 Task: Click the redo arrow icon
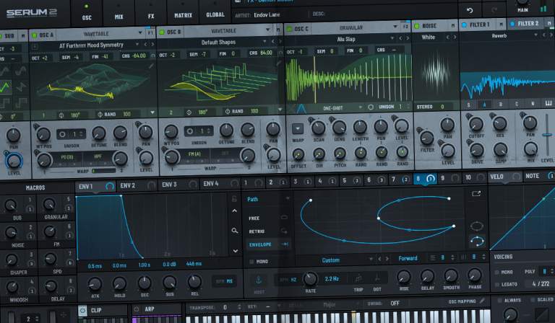(x=494, y=10)
